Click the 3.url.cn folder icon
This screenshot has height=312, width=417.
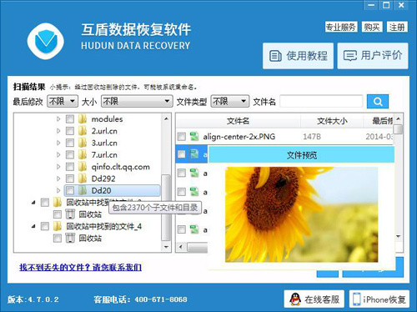[83, 143]
